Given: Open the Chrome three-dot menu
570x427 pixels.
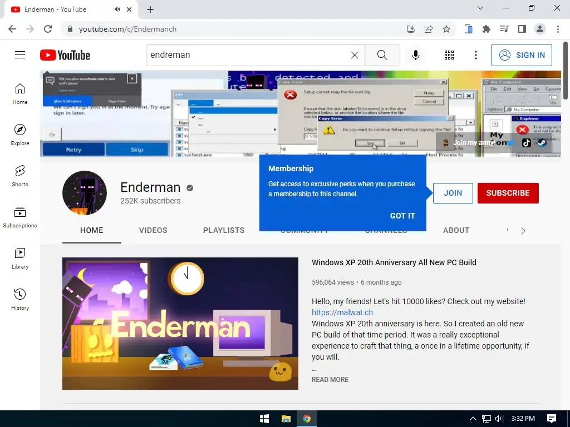Looking at the screenshot, I should coord(558,29).
